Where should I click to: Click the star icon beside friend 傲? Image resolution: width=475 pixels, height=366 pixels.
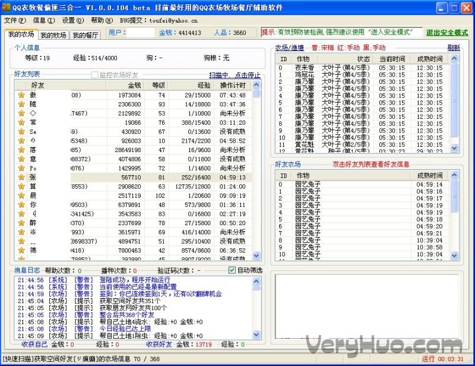21,95
